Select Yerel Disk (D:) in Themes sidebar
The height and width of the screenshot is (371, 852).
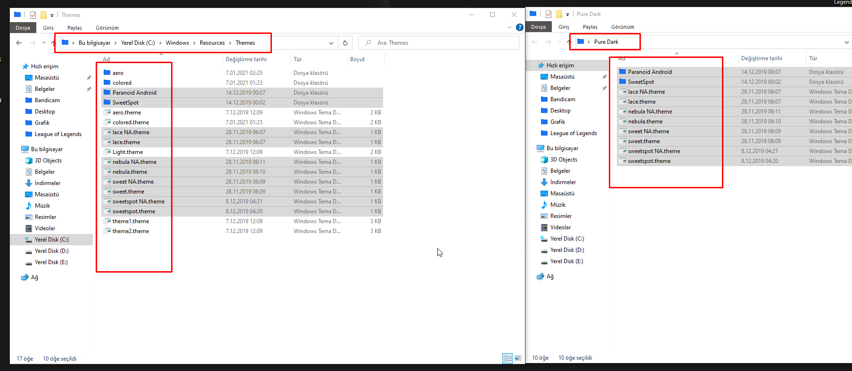(x=51, y=251)
